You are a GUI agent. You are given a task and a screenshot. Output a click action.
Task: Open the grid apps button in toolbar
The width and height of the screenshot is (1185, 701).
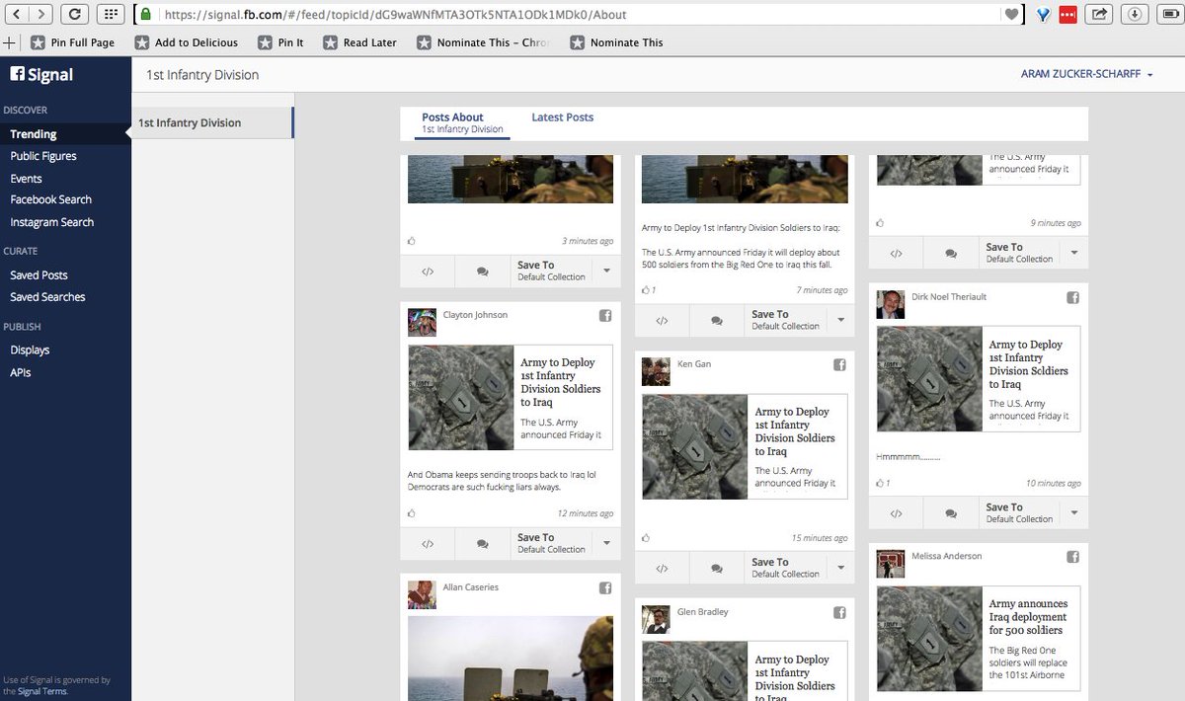[x=110, y=14]
